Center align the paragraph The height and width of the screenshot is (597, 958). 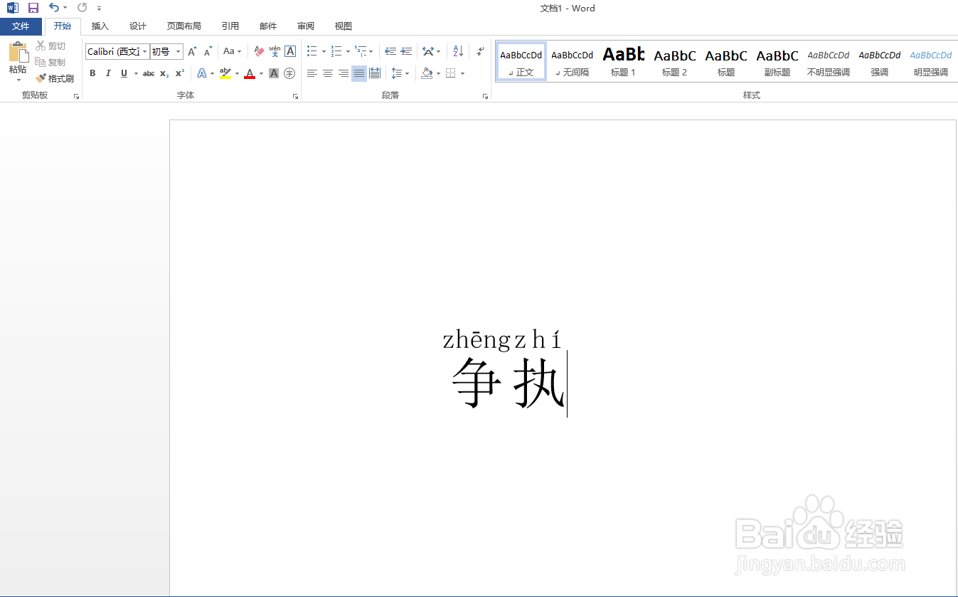pos(328,73)
